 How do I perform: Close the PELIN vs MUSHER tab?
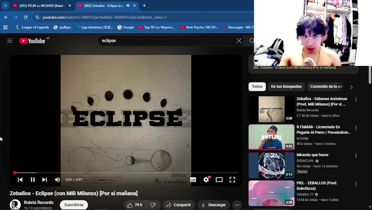pyautogui.click(x=70, y=6)
